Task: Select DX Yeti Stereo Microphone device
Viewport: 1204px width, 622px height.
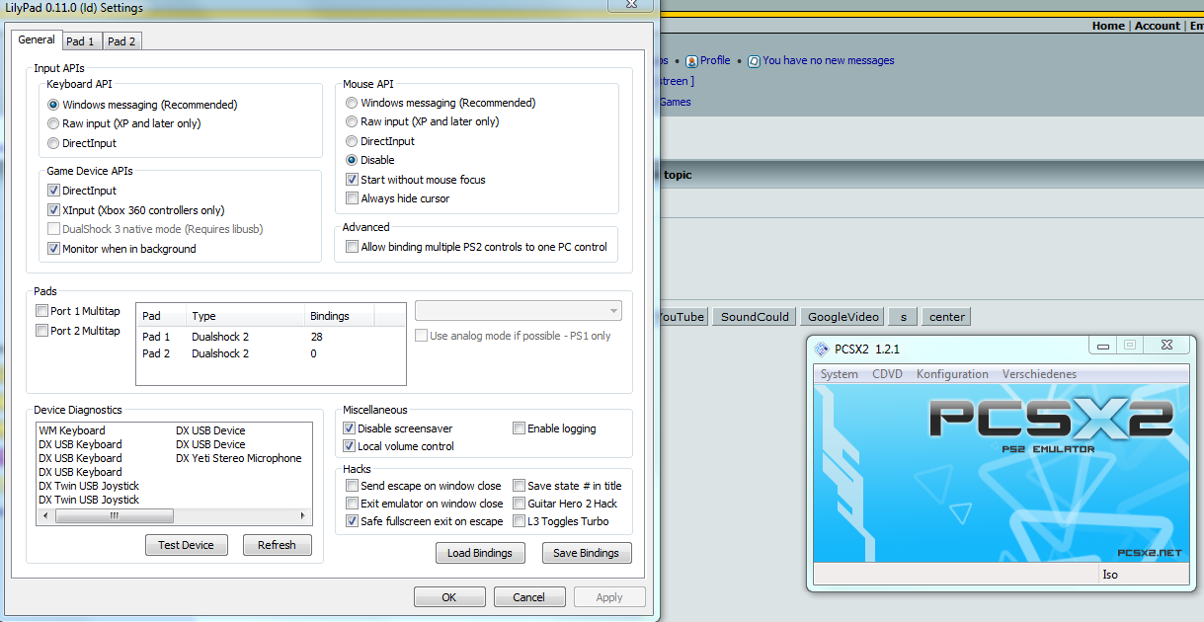Action: (x=238, y=458)
